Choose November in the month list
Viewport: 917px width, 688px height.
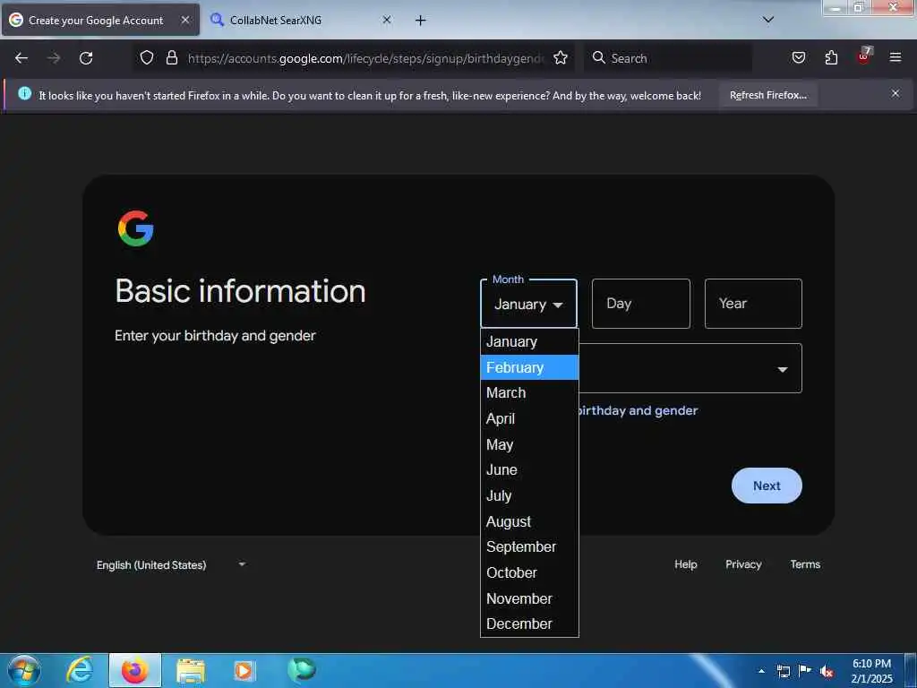click(x=529, y=598)
